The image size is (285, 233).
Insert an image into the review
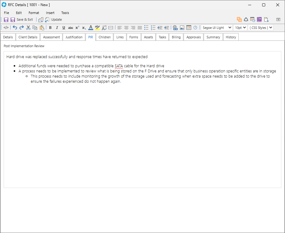[182, 28]
